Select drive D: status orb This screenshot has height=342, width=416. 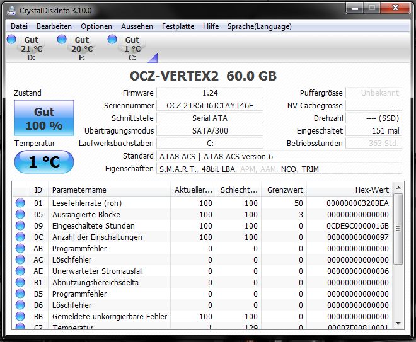coord(11,39)
